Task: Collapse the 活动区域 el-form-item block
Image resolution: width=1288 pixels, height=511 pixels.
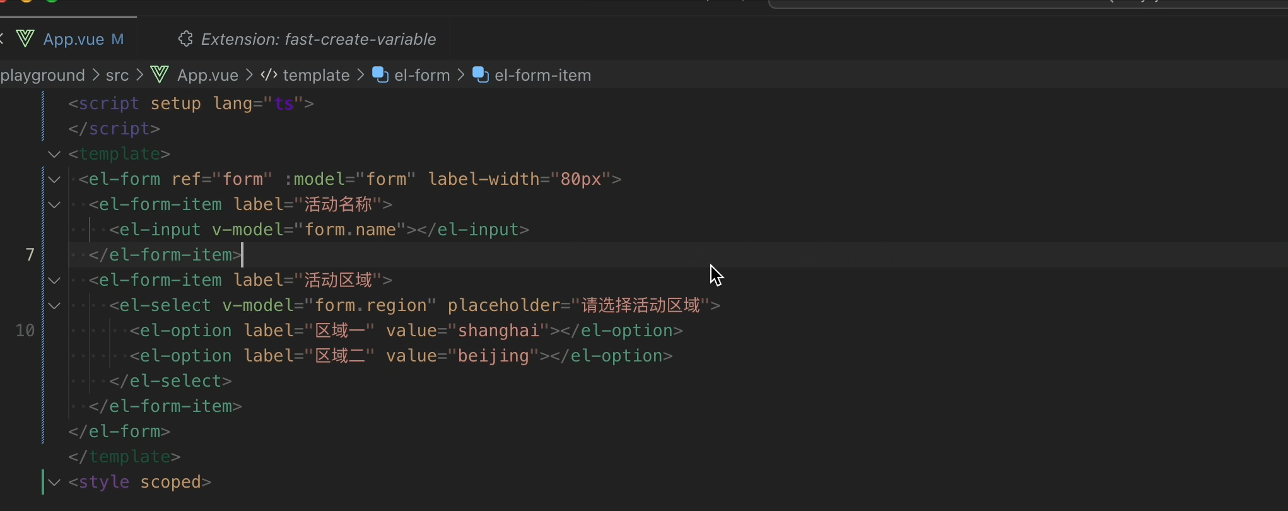Action: coord(54,280)
